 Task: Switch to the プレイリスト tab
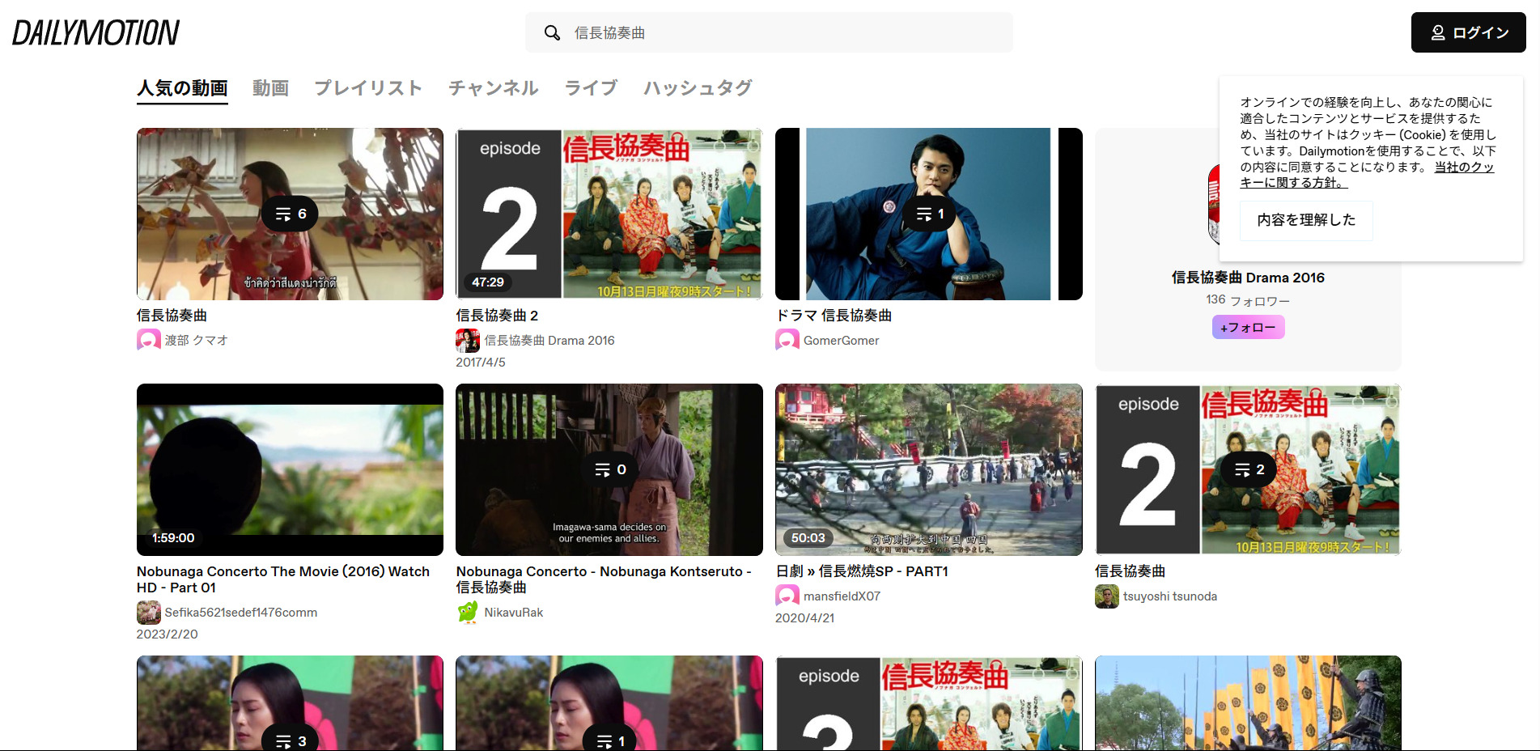pyautogui.click(x=368, y=88)
